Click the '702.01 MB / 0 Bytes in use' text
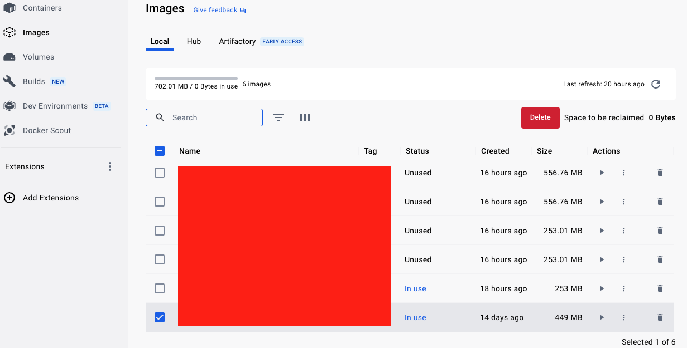This screenshot has height=348, width=687. (x=196, y=86)
